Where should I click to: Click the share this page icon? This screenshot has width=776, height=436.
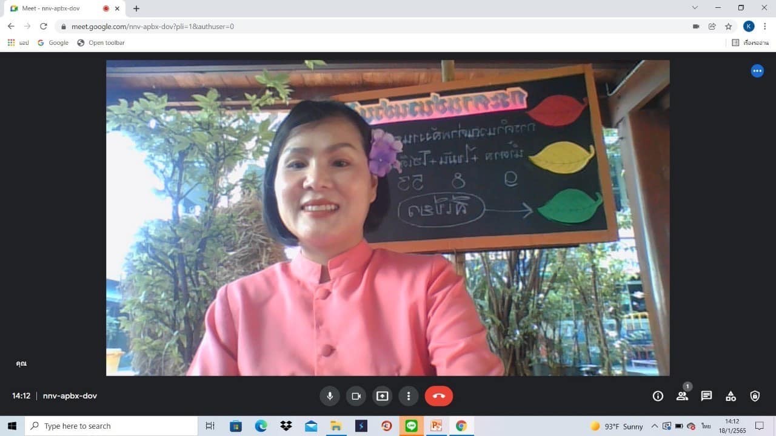pyautogui.click(x=712, y=26)
